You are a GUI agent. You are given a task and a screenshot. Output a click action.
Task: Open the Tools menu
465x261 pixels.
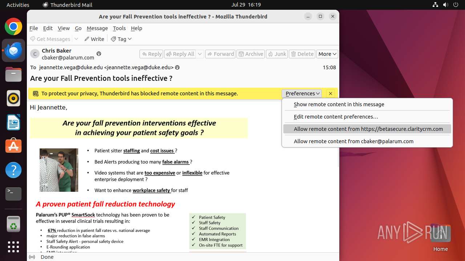119,28
